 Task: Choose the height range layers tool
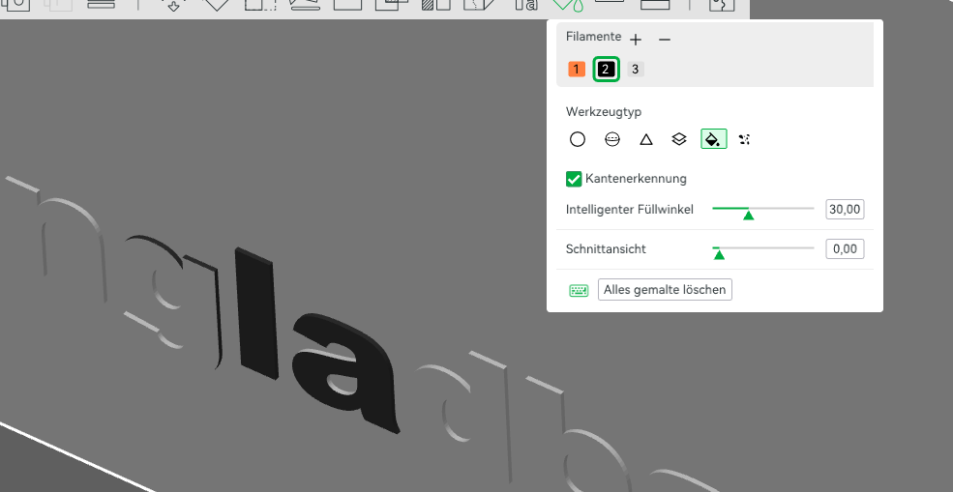point(679,140)
